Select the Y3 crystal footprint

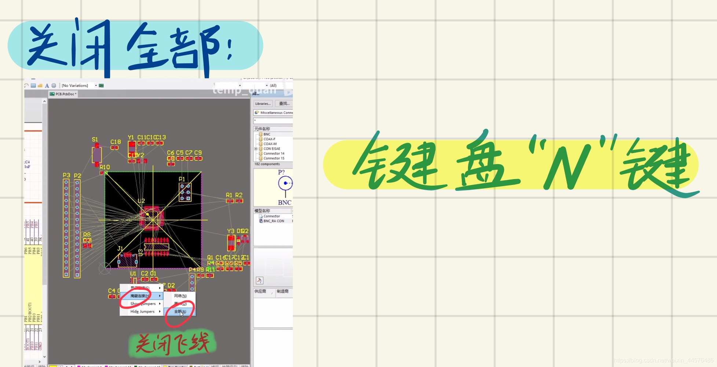click(x=231, y=243)
